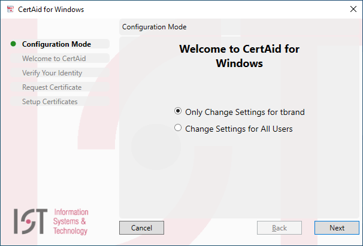Viewport: 363px width, 246px height.
Task: Select Welcome to CertAid step in sidebar
Action: [60, 58]
